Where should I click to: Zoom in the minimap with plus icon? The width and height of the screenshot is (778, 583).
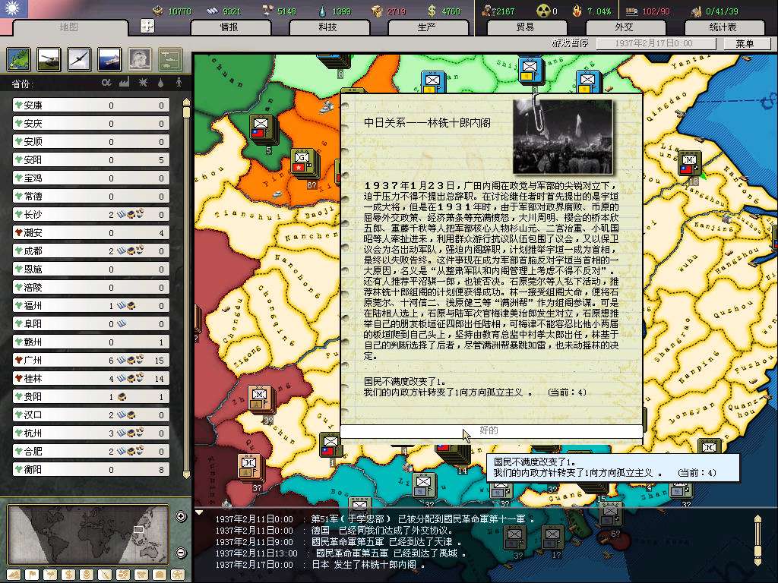point(181,516)
